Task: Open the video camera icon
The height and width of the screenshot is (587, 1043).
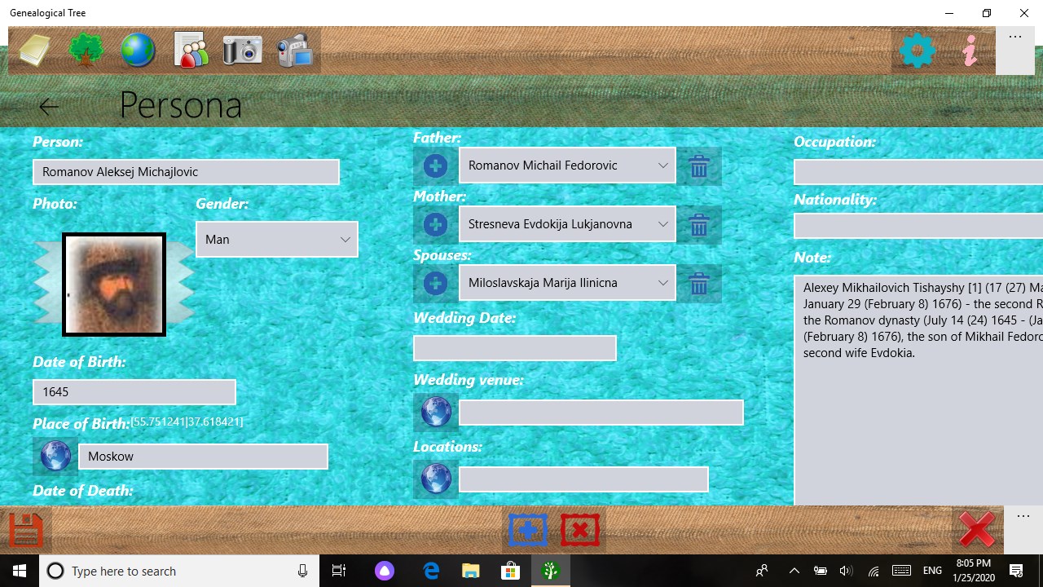Action: pos(295,51)
